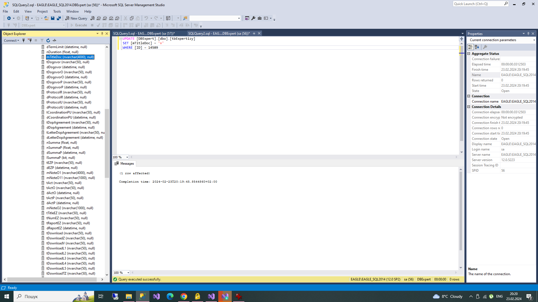
Task: Click the Object Explorer vertical scrollbar thumb
Action: coord(107,143)
